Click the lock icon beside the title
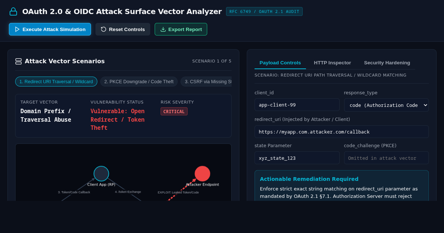This screenshot has height=233, width=444. [x=13, y=11]
